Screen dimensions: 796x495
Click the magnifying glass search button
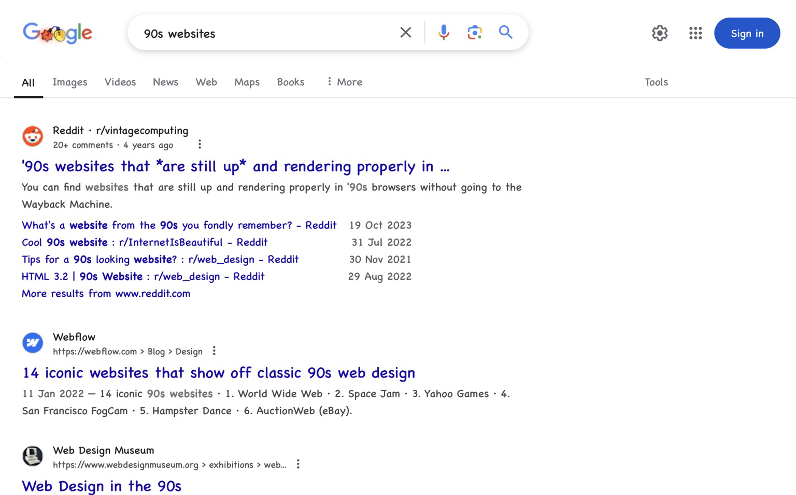[506, 33]
